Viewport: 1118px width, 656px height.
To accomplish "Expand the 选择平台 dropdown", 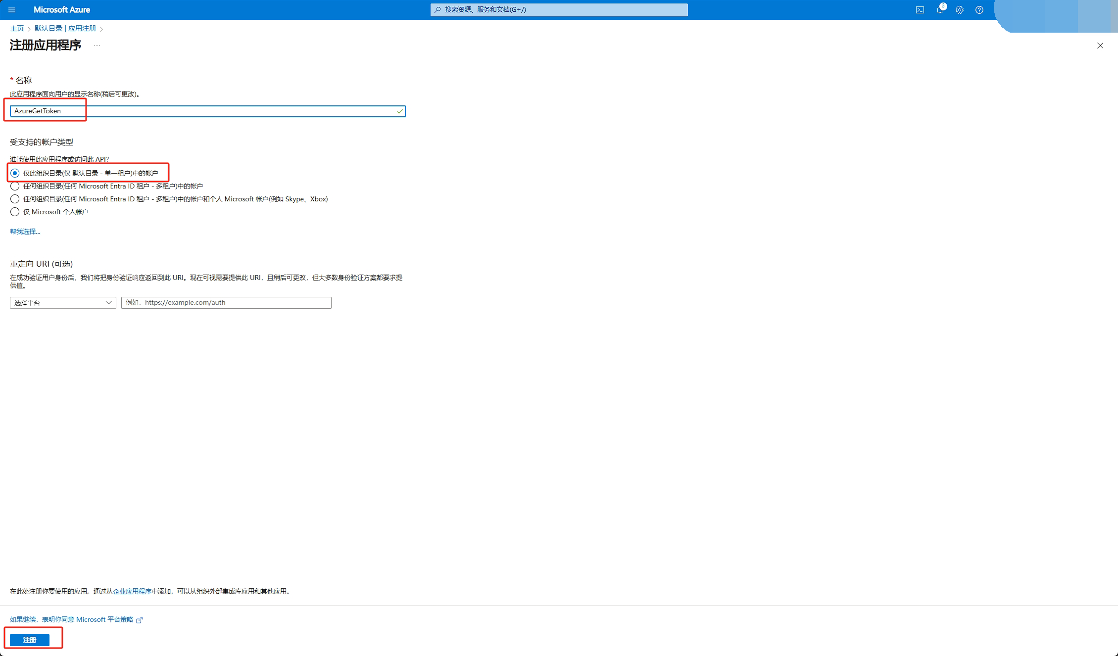I will tap(63, 303).
